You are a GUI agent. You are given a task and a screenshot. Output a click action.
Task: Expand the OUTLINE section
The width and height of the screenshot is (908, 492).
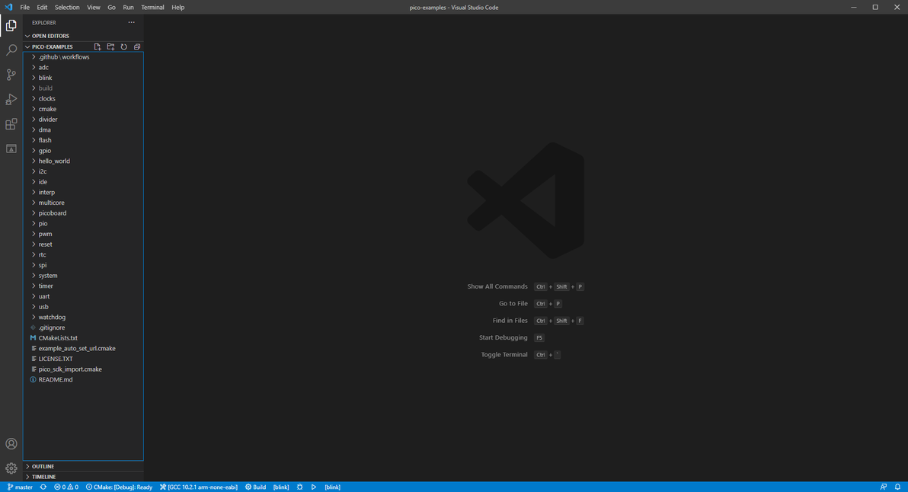[x=83, y=467]
